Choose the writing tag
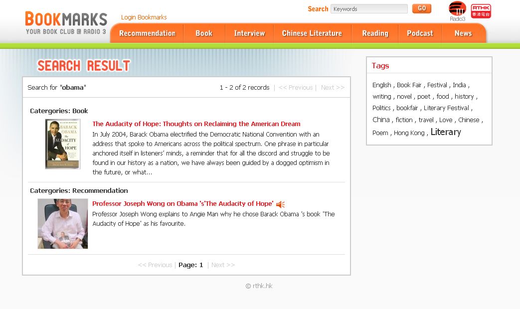The image size is (520, 309). (382, 97)
